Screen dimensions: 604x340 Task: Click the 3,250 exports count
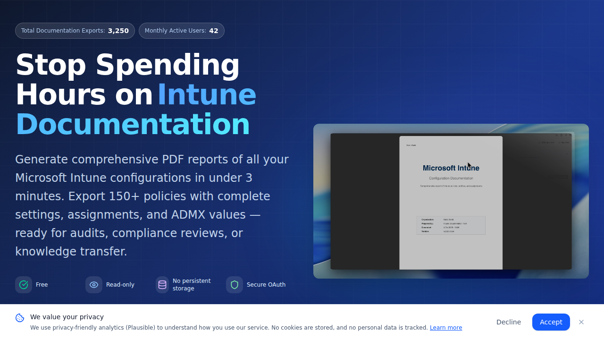click(118, 31)
